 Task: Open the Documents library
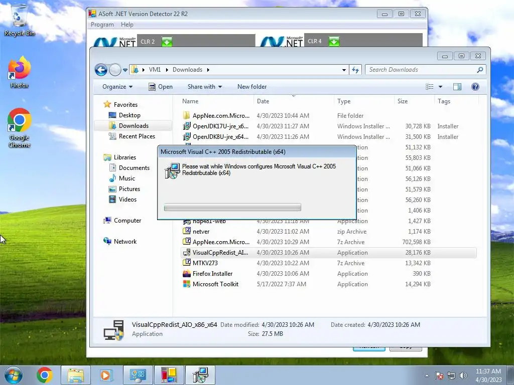(x=129, y=168)
